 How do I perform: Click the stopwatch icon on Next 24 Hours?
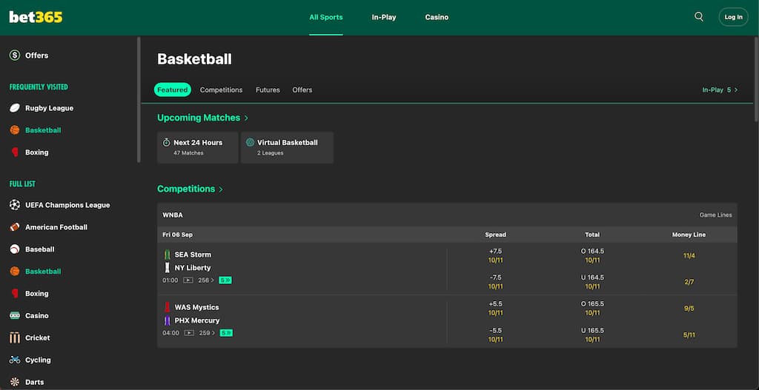167,143
